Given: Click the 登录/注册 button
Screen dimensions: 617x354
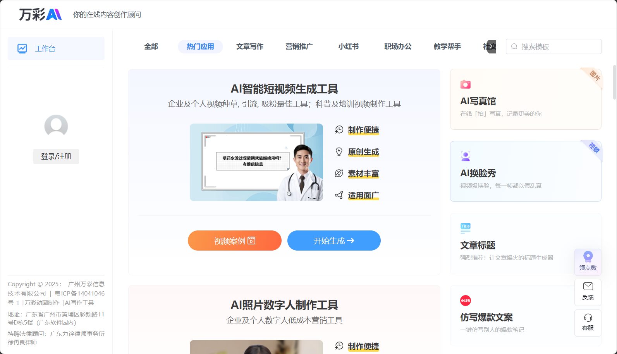Looking at the screenshot, I should coord(56,156).
